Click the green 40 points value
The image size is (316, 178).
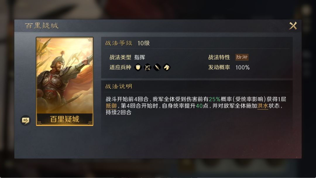tap(199, 106)
